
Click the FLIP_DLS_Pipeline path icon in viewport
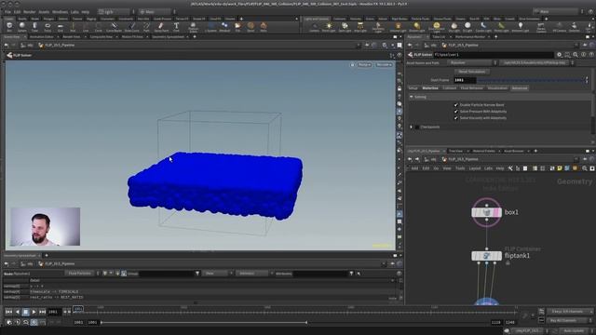[41, 46]
